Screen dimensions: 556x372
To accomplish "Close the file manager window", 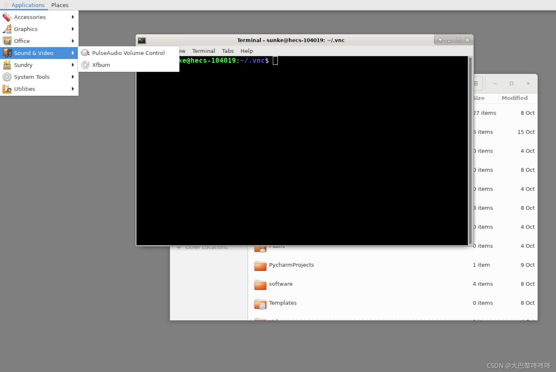I will [528, 84].
